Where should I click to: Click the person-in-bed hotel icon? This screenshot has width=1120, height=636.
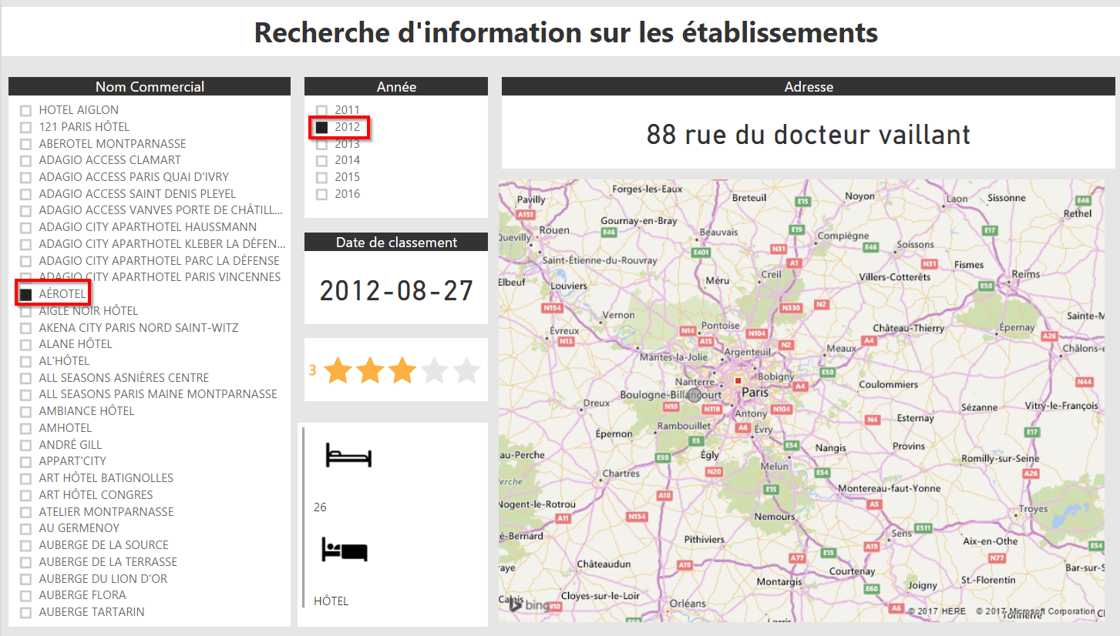(344, 551)
